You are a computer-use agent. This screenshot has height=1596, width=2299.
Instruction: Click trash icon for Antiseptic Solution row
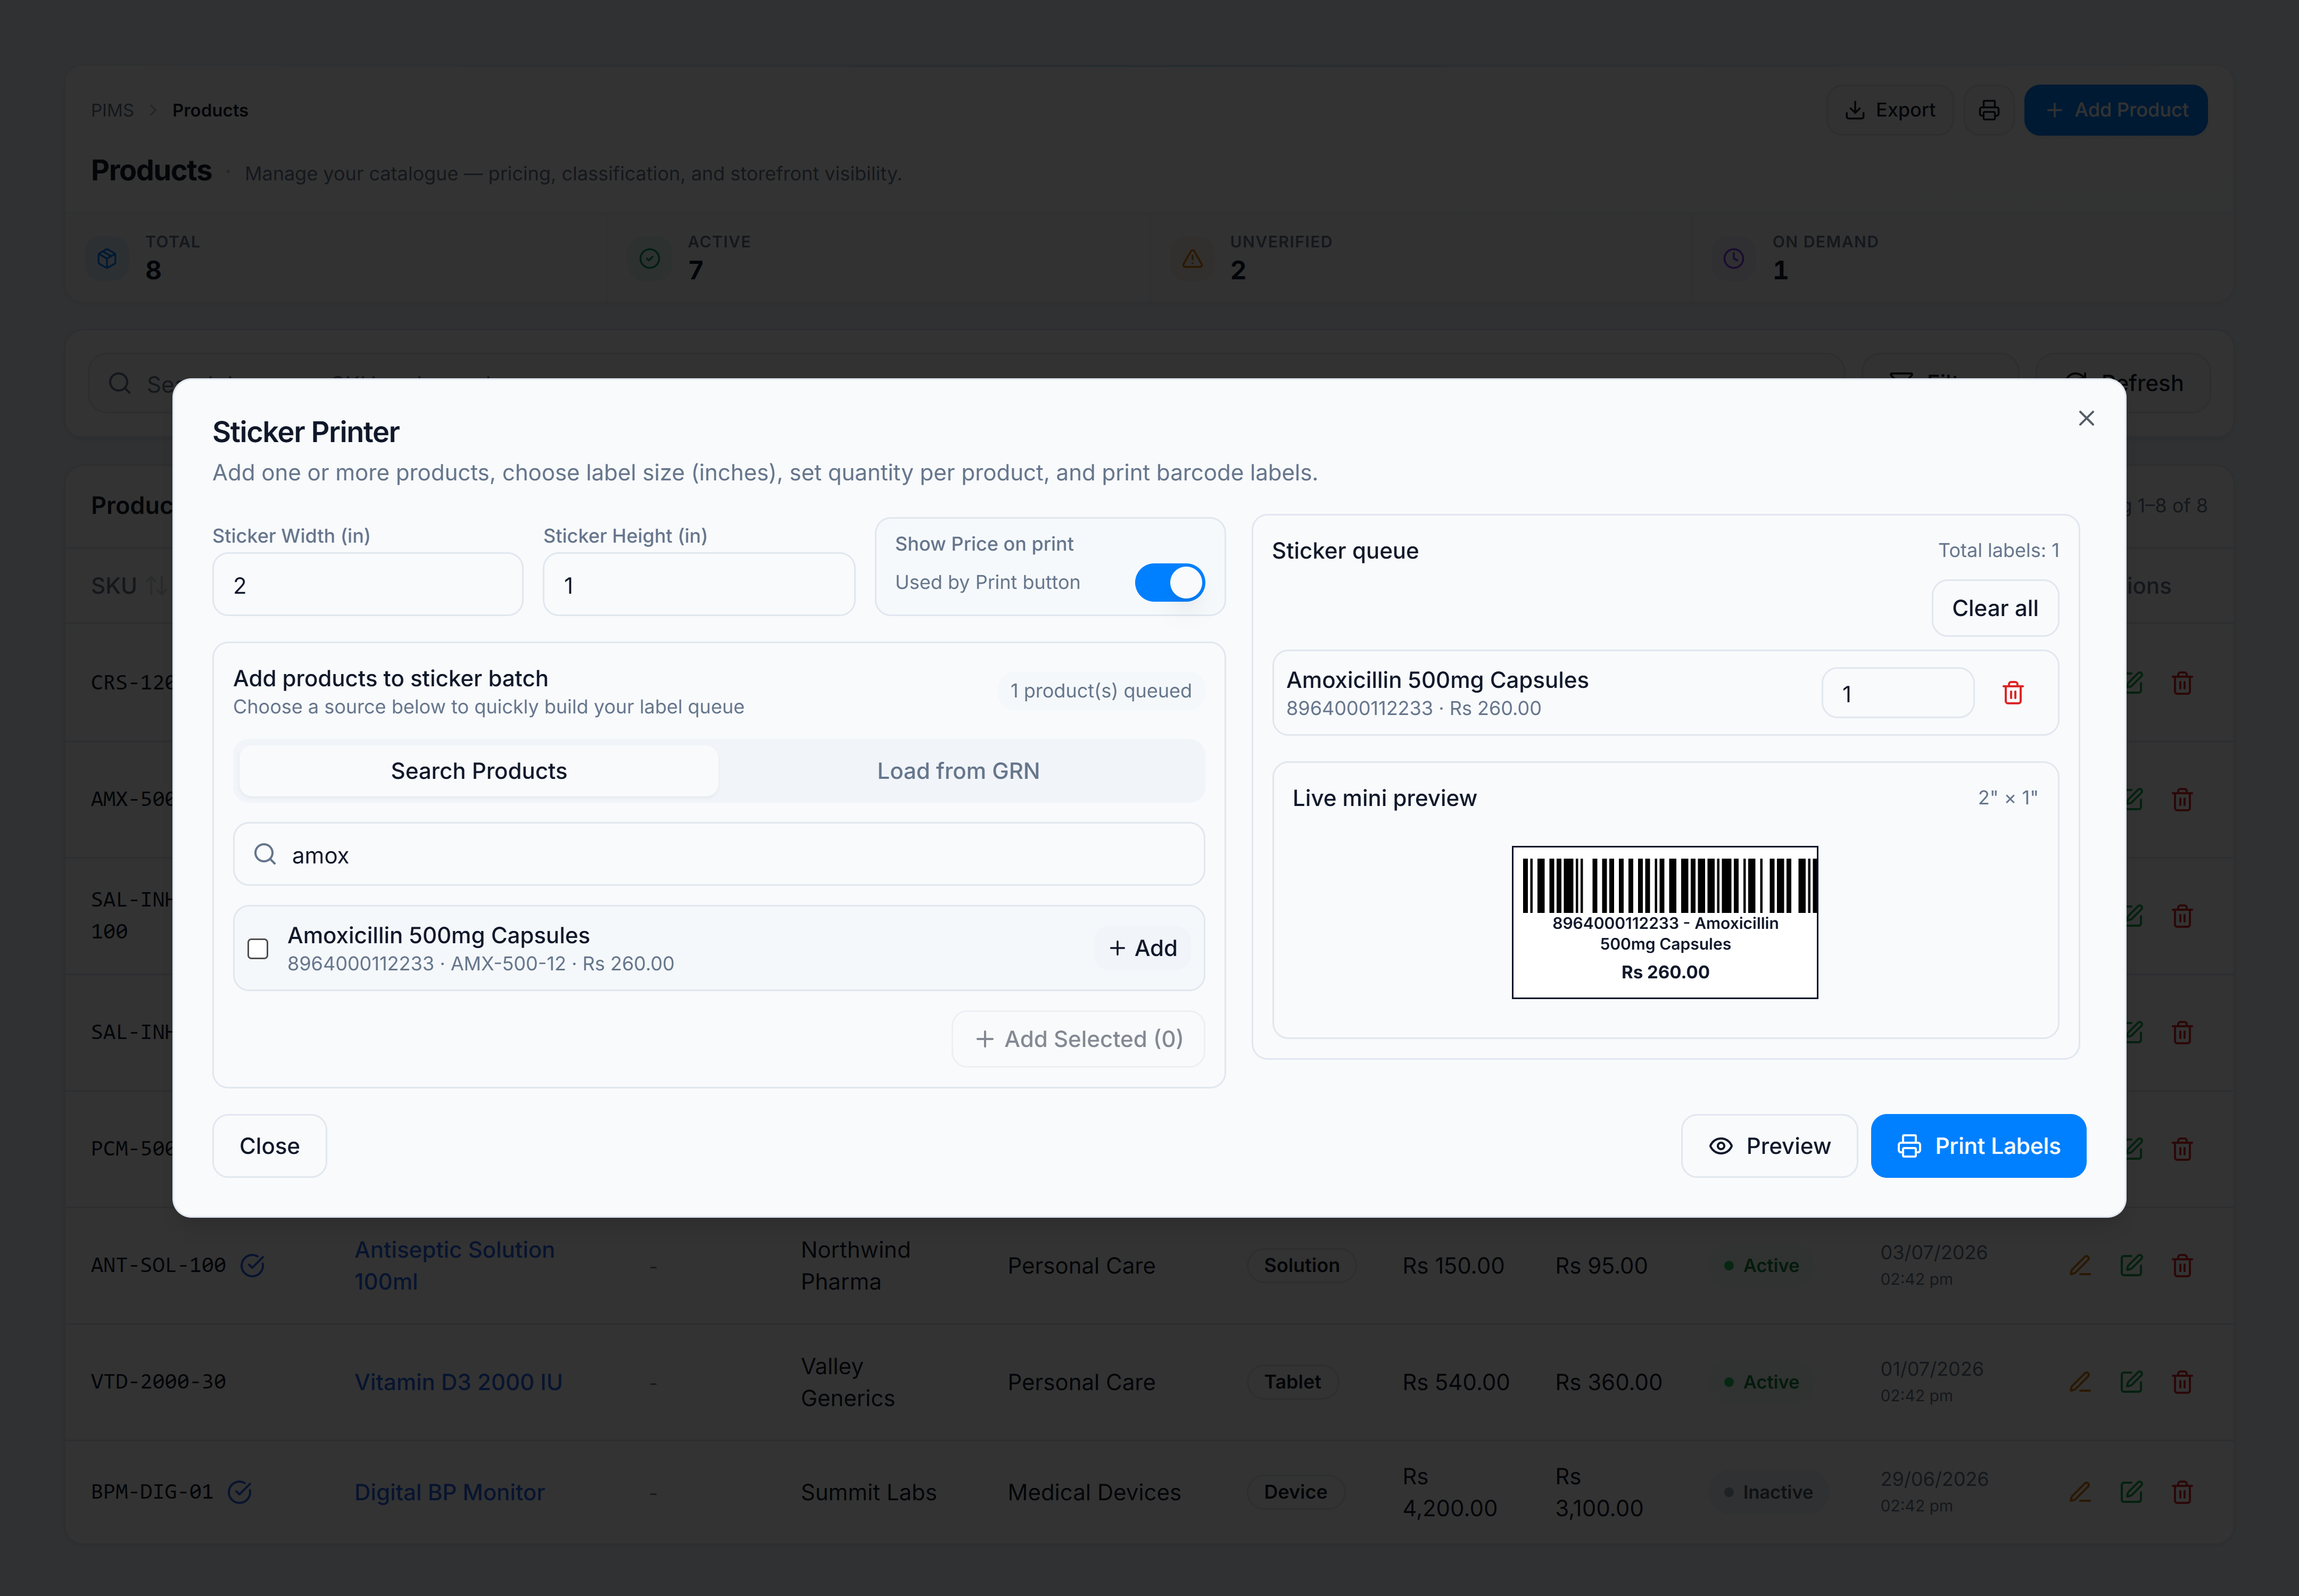(2182, 1265)
